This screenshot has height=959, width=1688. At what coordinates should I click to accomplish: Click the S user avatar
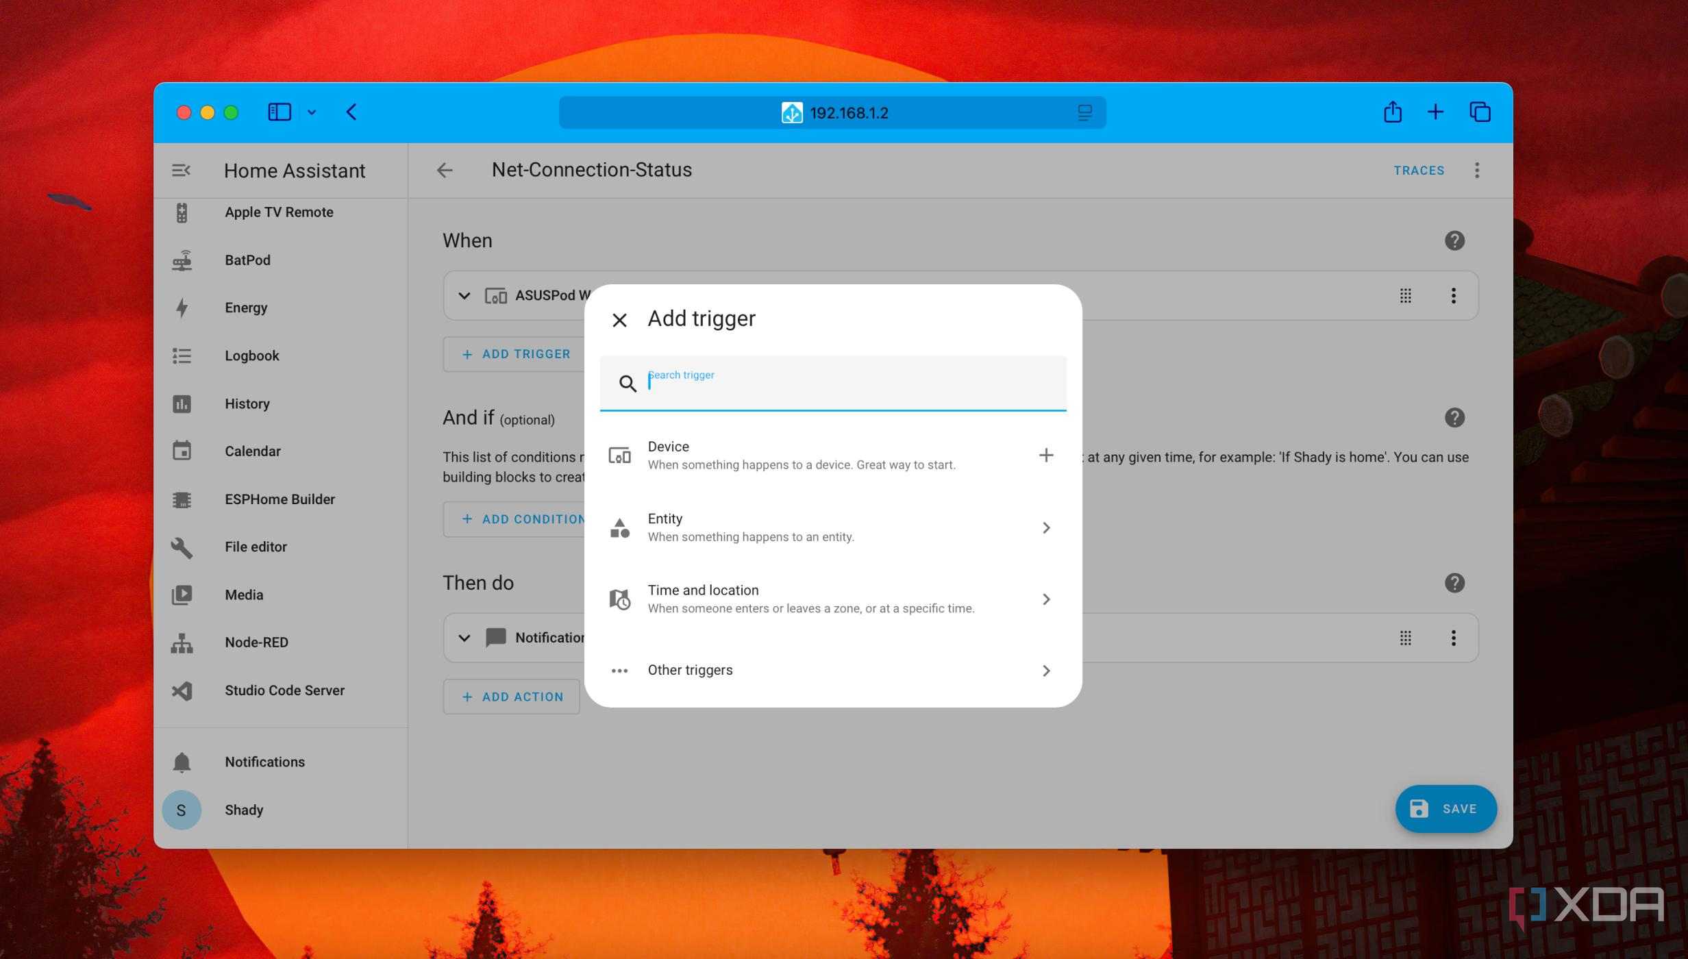pyautogui.click(x=182, y=810)
